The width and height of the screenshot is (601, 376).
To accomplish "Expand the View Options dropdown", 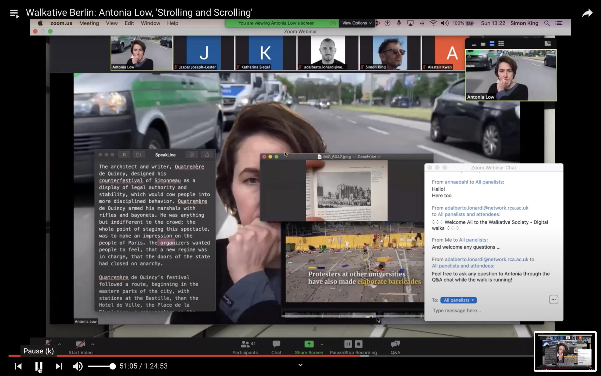I will 357,23.
